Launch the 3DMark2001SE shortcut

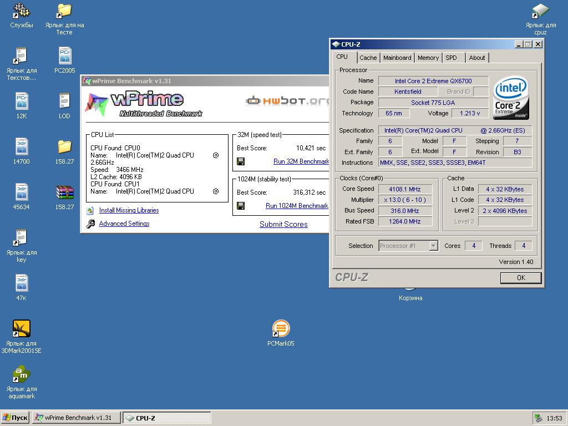[x=22, y=328]
